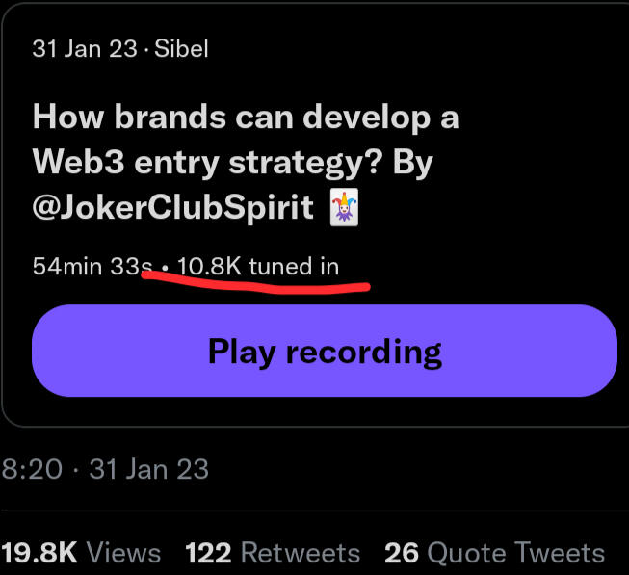This screenshot has width=629, height=575.
Task: Click the dot separator before 10.8K
Action: coord(166,267)
